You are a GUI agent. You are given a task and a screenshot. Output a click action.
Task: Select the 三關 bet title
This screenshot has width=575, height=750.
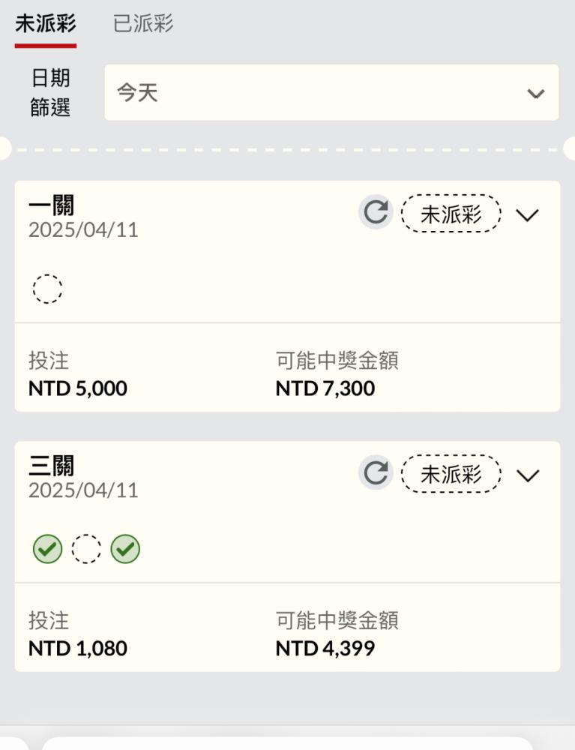pos(52,465)
